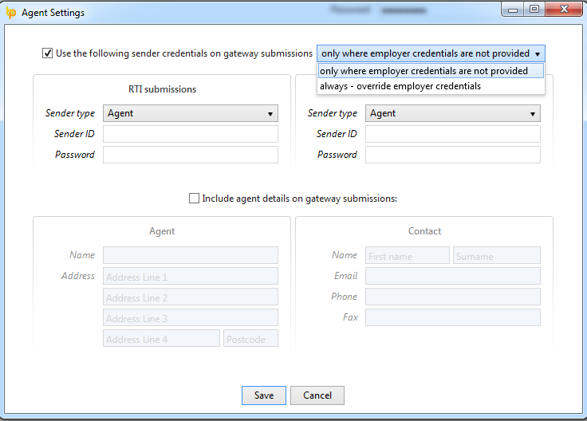The height and width of the screenshot is (421, 587).
Task: Click the Contact Surname field
Action: pyautogui.click(x=497, y=255)
